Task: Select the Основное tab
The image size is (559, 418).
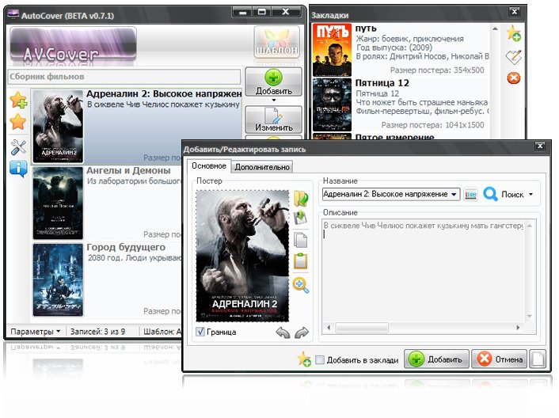Action: coord(208,166)
